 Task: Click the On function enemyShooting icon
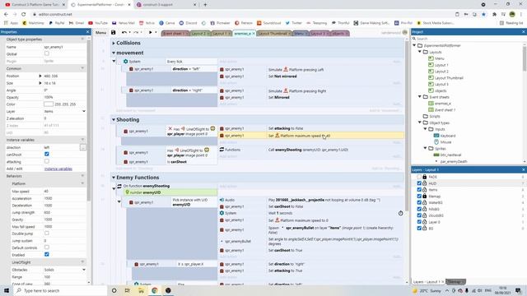[x=119, y=186]
